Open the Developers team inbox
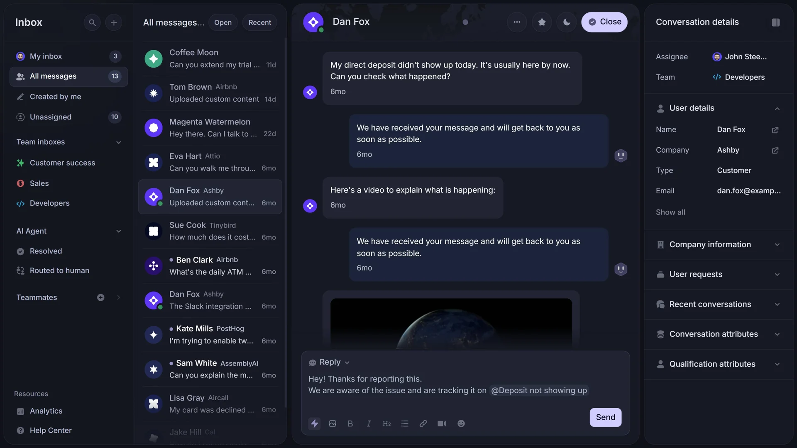 [49, 203]
